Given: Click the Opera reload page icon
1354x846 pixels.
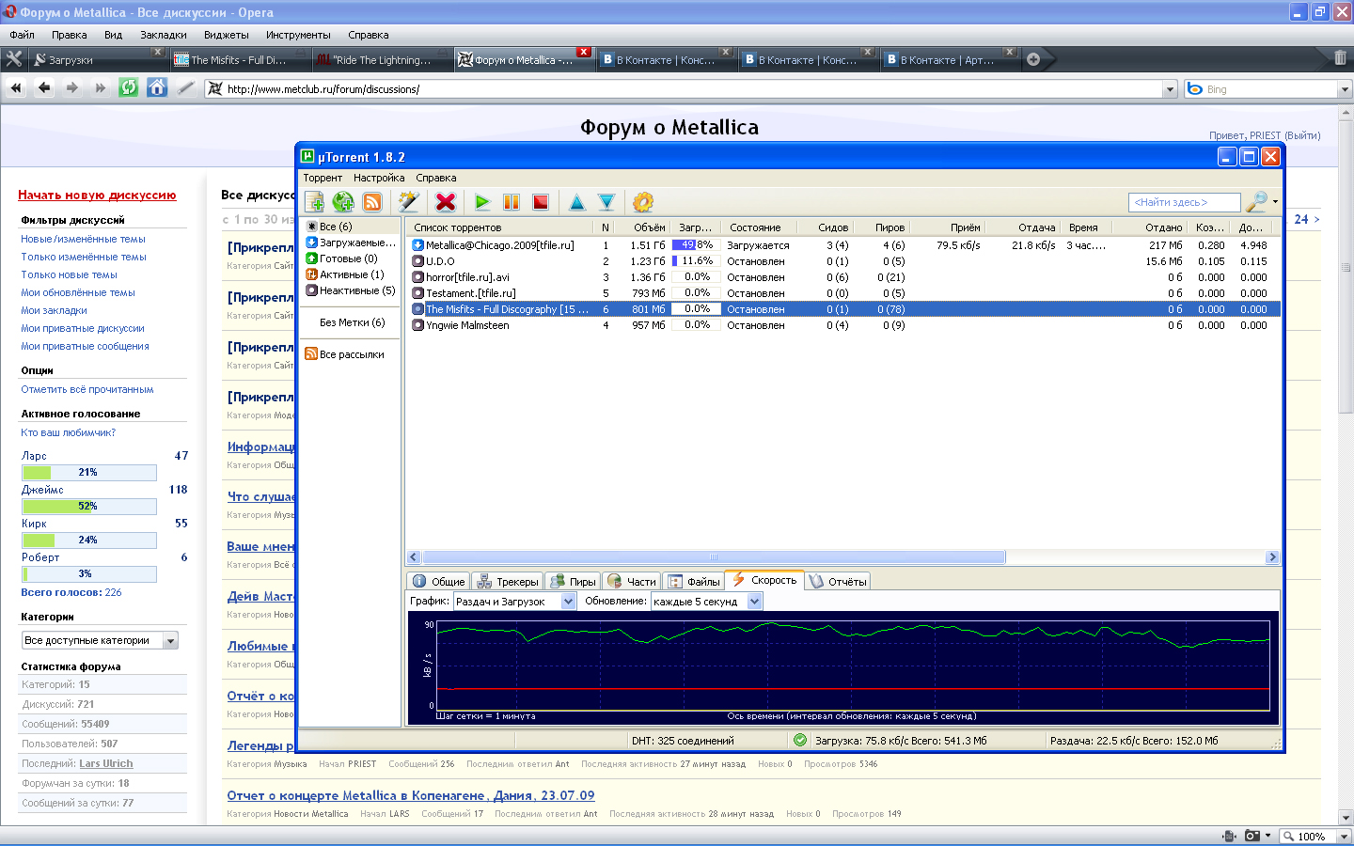Looking at the screenshot, I should point(129,88).
